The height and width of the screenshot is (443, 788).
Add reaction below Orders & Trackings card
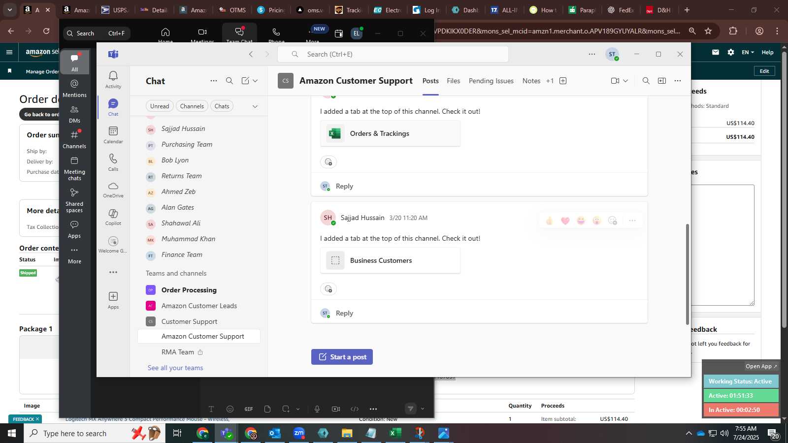328,162
